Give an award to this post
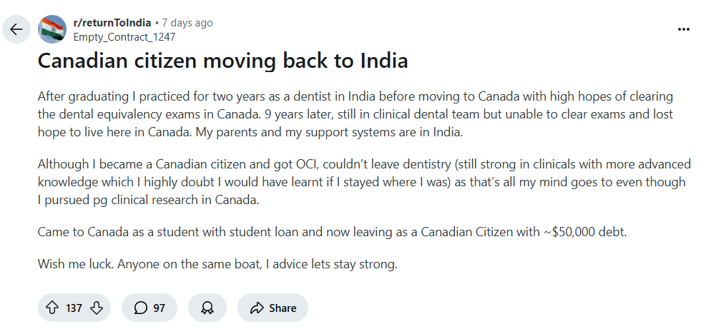The image size is (706, 329). pos(207,308)
